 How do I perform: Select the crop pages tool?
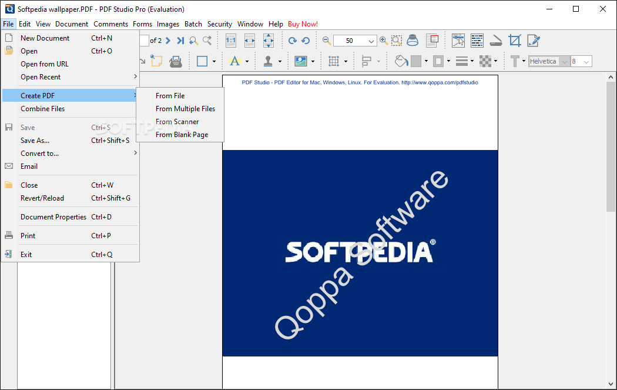514,41
